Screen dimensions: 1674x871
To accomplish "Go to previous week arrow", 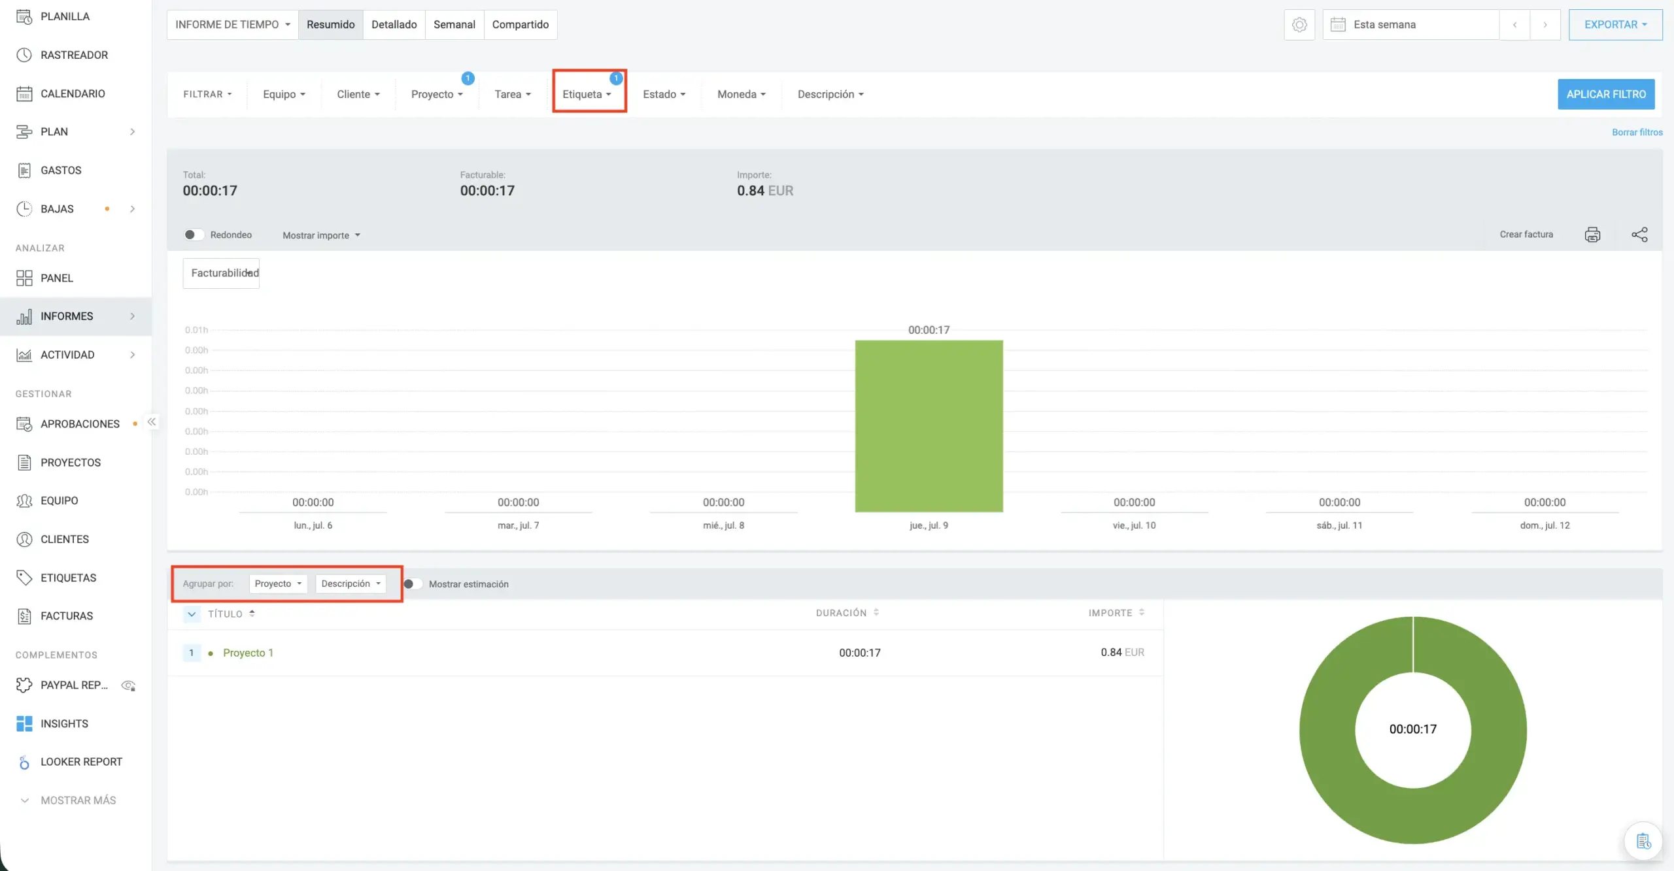I will [x=1514, y=25].
